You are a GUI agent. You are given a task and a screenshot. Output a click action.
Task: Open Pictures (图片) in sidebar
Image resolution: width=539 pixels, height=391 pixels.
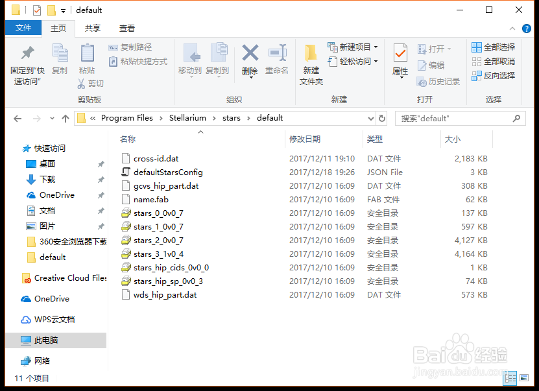(x=41, y=226)
